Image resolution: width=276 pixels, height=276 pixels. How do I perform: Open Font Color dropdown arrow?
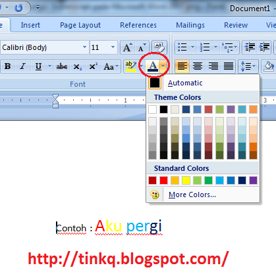tap(163, 66)
